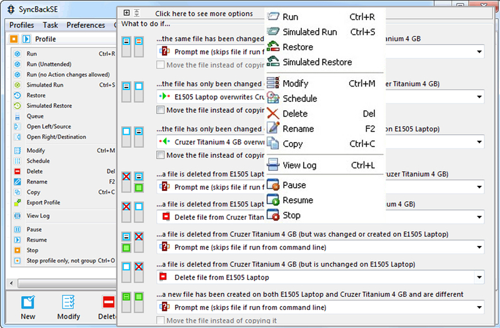Open the same file changed action dropdown
This screenshot has height=328, width=500.
(x=479, y=52)
